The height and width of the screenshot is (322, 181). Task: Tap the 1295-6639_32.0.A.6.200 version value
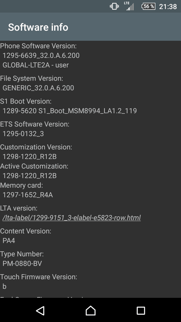coord(41,55)
